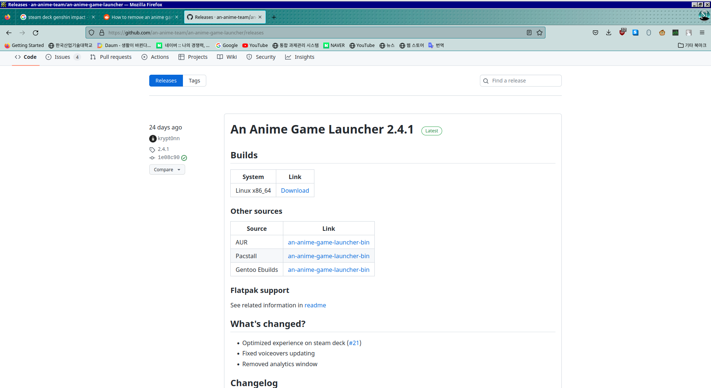This screenshot has height=388, width=711.
Task: Open the 뉴스 bookmark
Action: (387, 45)
